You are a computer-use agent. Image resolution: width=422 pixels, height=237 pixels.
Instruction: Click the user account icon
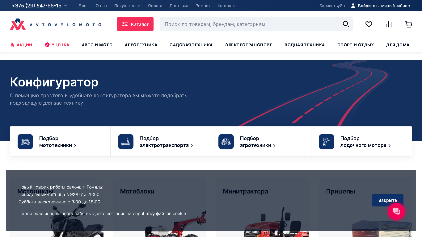[x=353, y=6]
